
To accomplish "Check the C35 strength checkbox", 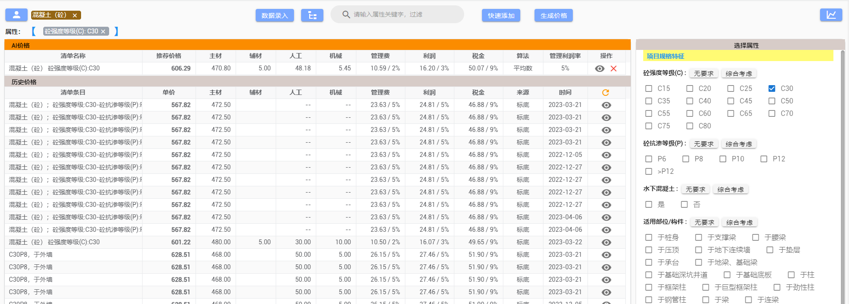I will (649, 101).
